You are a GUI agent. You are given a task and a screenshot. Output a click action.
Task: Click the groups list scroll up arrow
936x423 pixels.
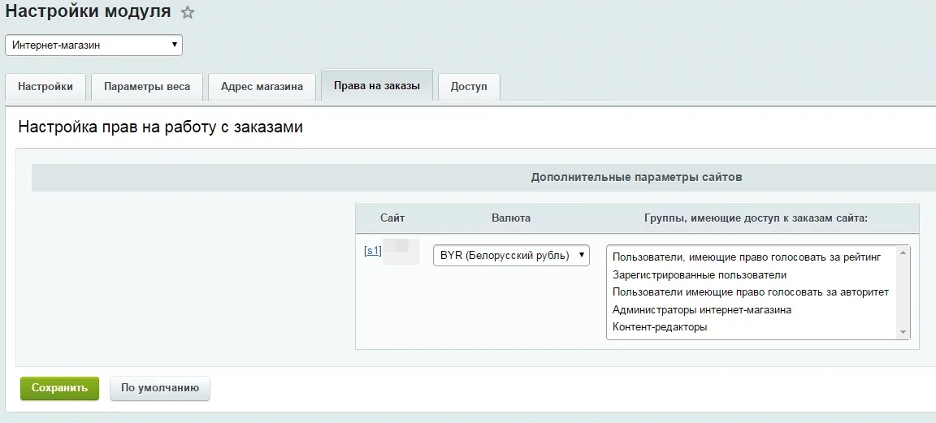coord(902,253)
